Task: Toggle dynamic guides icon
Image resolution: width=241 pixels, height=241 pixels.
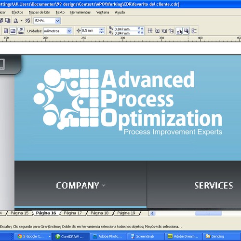Action: click(171, 31)
